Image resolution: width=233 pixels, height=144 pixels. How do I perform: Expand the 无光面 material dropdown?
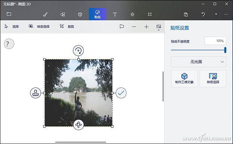point(198,62)
